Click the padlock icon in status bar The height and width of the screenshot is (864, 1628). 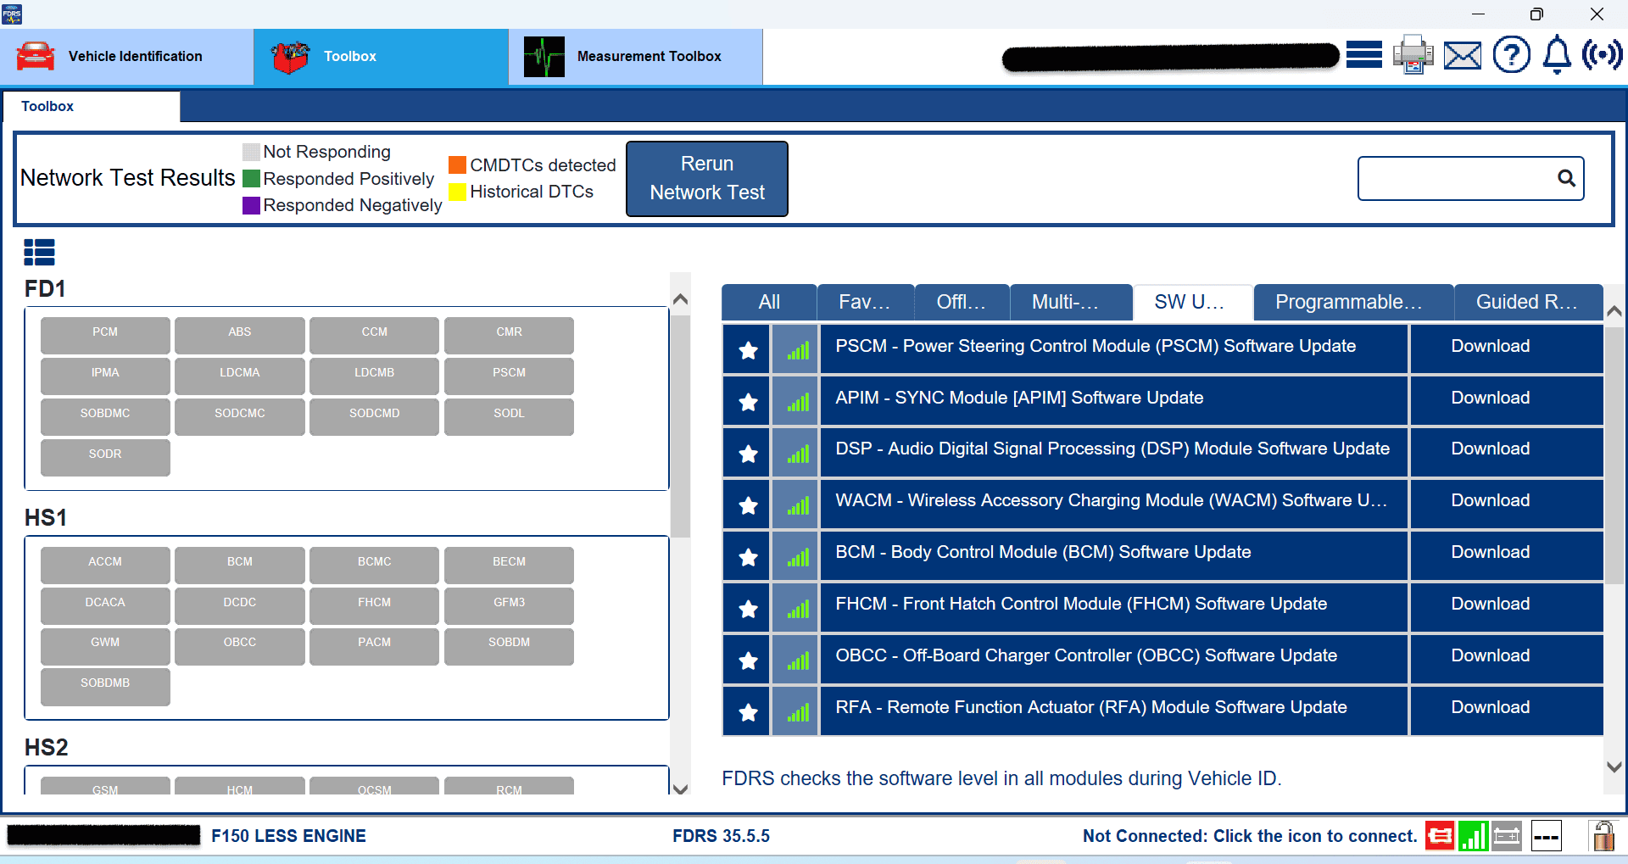click(x=1602, y=836)
